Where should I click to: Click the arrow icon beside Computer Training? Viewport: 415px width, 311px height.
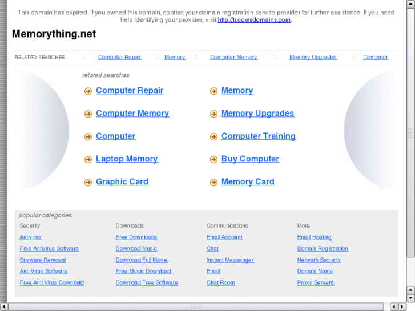coord(213,136)
